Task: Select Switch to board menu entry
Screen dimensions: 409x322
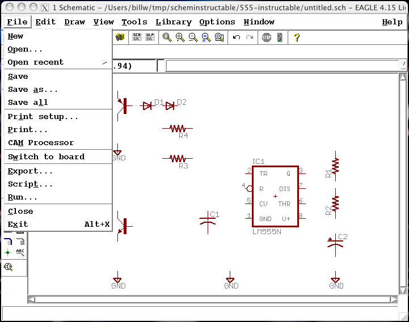Action: tap(58, 156)
